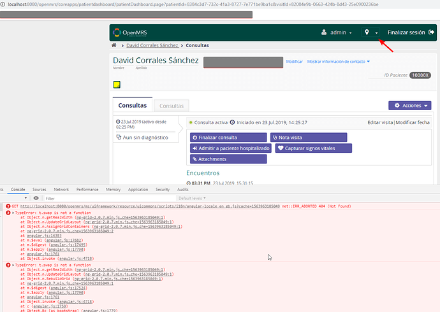Go to home via house icon
Image resolution: width=440 pixels, height=312 pixels.
[x=114, y=45]
